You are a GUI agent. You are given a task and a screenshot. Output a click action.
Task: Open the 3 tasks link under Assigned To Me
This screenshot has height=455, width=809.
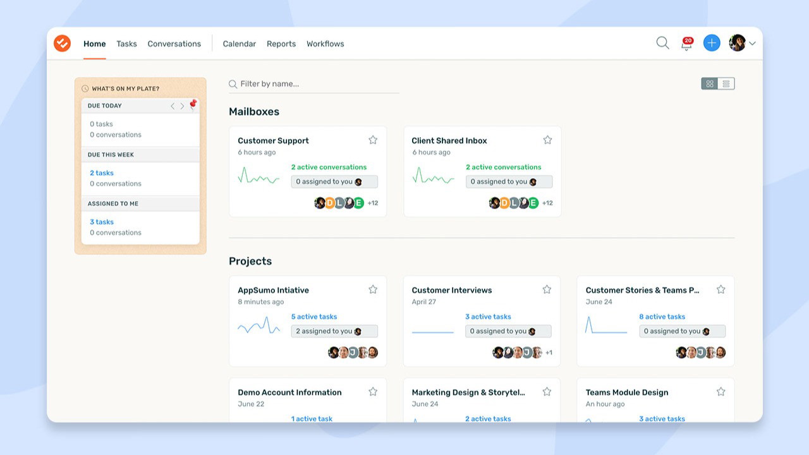pos(102,222)
